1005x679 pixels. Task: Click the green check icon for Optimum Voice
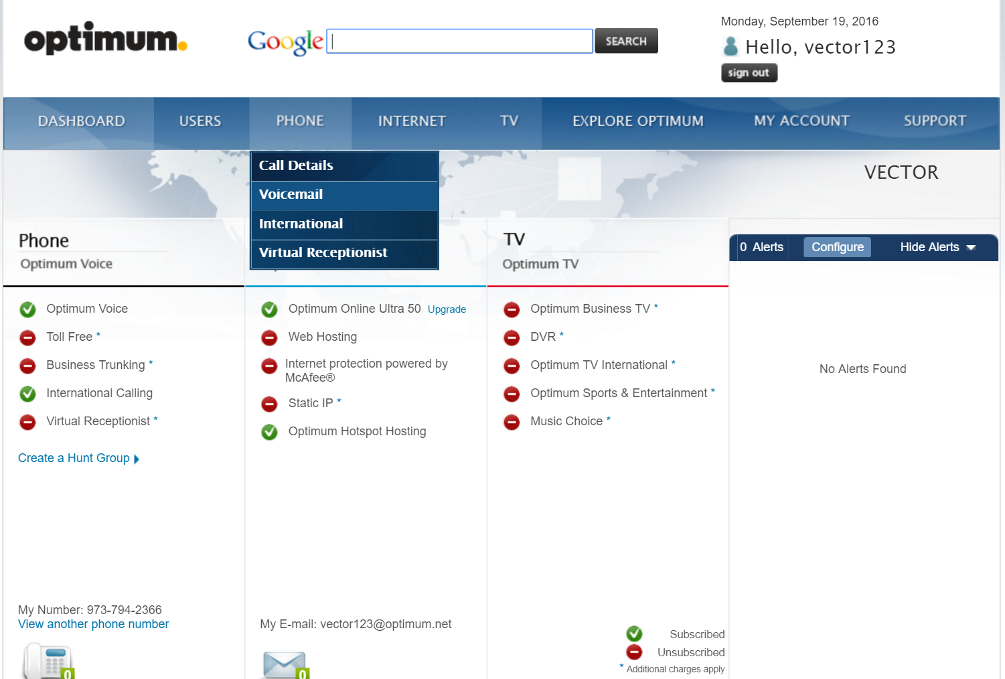coord(27,309)
